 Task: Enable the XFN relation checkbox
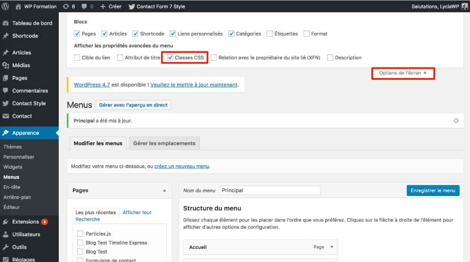tap(214, 57)
